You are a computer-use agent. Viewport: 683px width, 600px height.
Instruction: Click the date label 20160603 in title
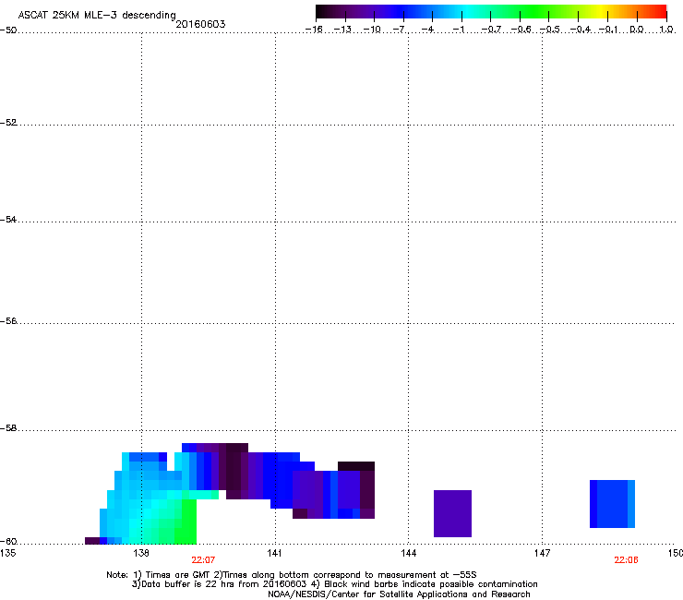200,24
